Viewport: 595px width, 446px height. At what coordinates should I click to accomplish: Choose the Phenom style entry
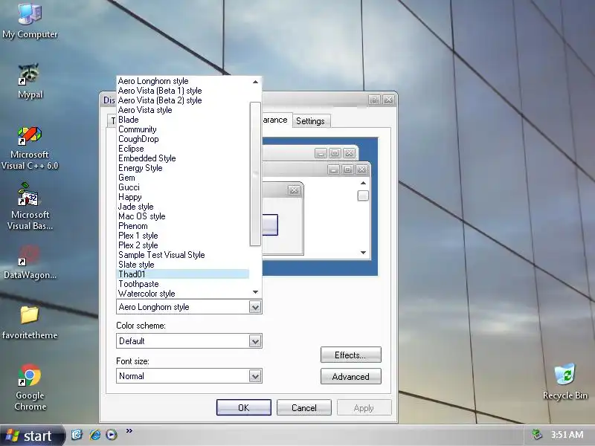click(182, 226)
